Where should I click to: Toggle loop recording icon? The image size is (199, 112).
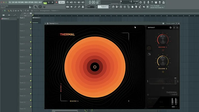[x=83, y=2]
